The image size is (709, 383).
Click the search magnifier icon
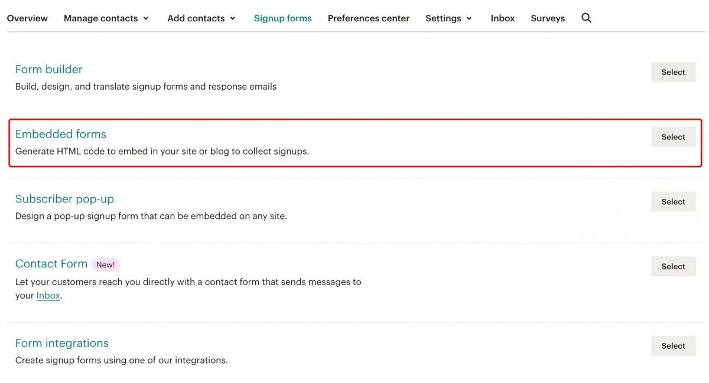(586, 18)
